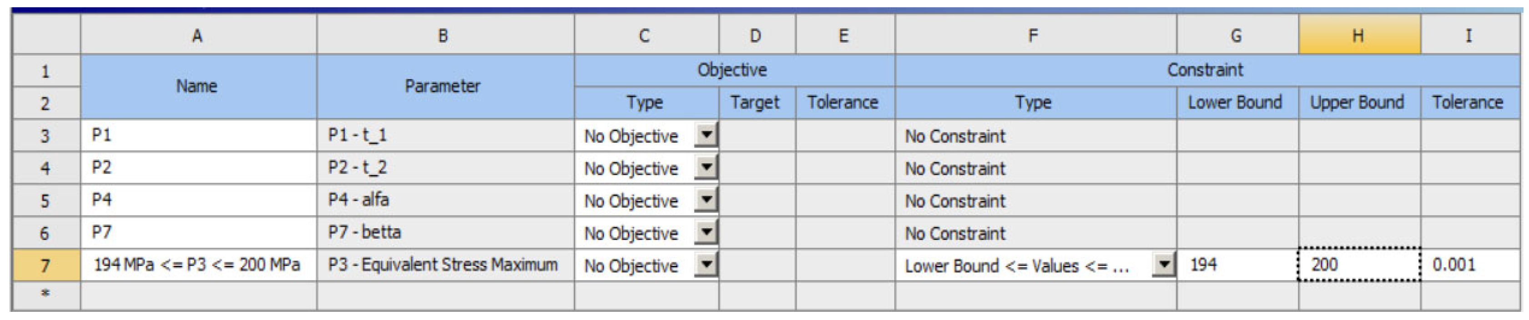Select column F header
Screen dimensions: 1529x320
[1034, 35]
